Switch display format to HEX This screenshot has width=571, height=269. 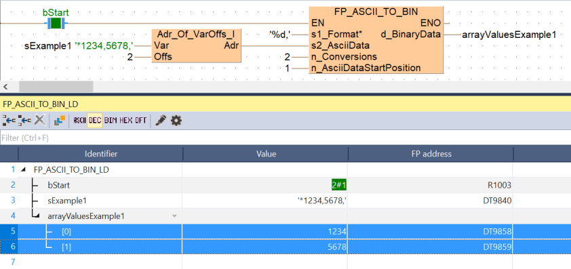(126, 121)
